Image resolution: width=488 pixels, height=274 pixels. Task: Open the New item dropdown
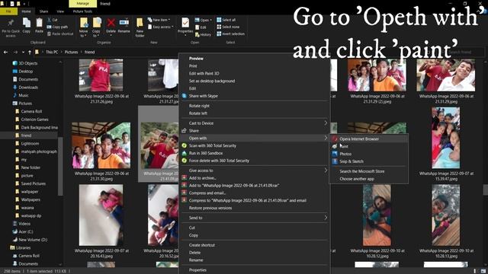[x=159, y=20]
